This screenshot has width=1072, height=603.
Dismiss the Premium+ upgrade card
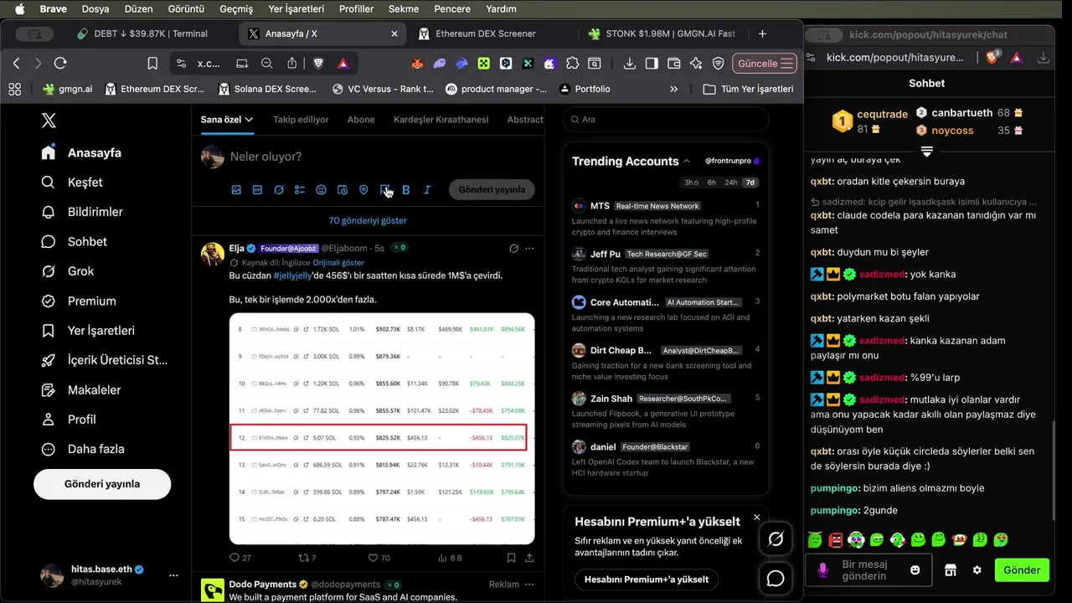pos(757,518)
